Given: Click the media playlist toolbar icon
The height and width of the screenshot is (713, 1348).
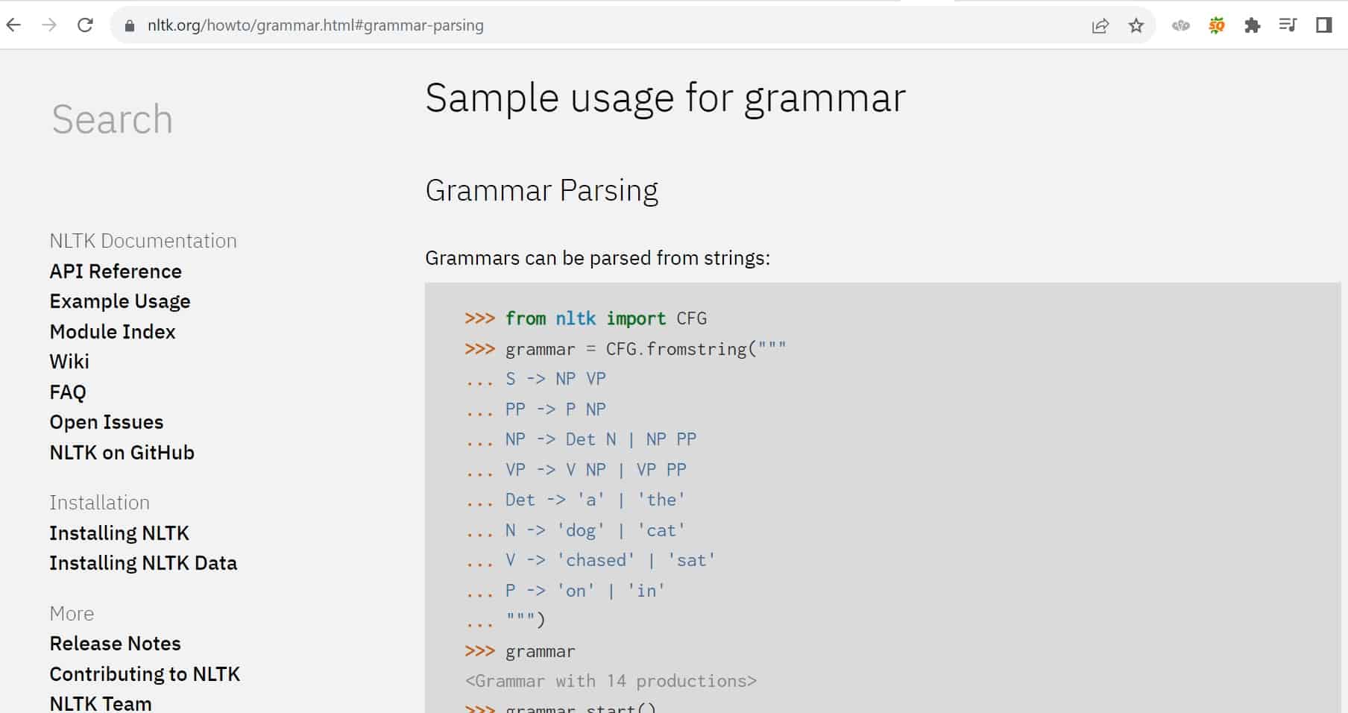Looking at the screenshot, I should pyautogui.click(x=1288, y=25).
